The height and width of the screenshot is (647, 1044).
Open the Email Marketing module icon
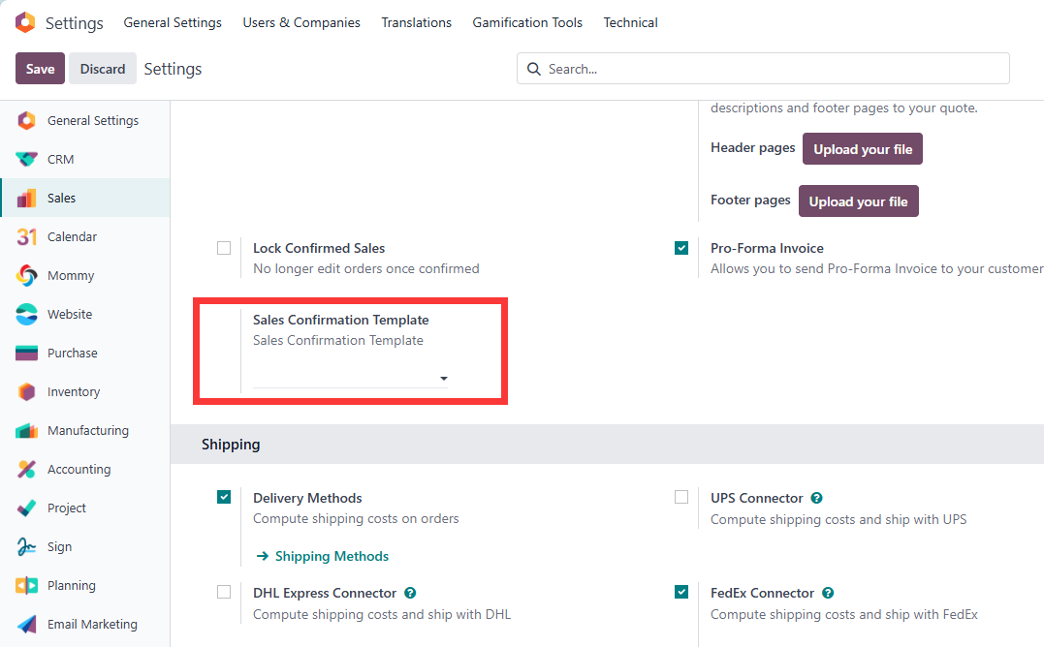pyautogui.click(x=26, y=624)
